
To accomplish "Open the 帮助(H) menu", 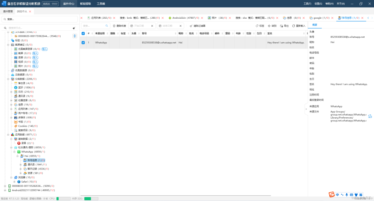I will (329, 3).
